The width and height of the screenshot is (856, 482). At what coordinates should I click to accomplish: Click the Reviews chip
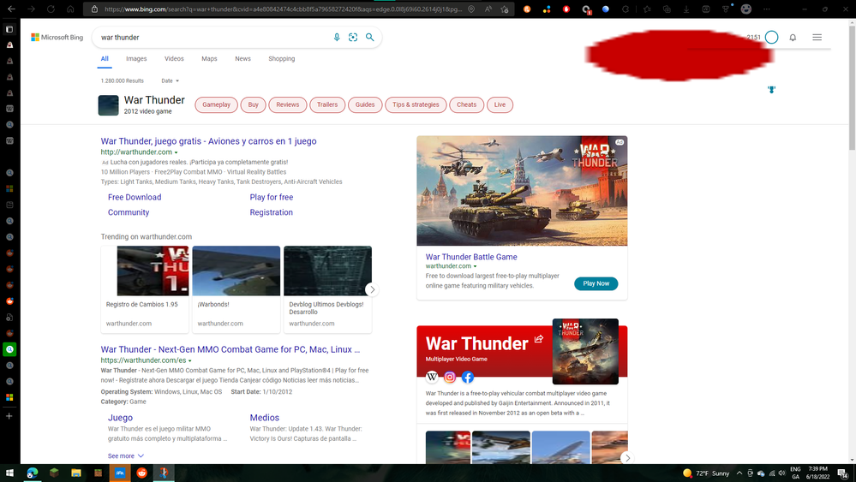(288, 104)
